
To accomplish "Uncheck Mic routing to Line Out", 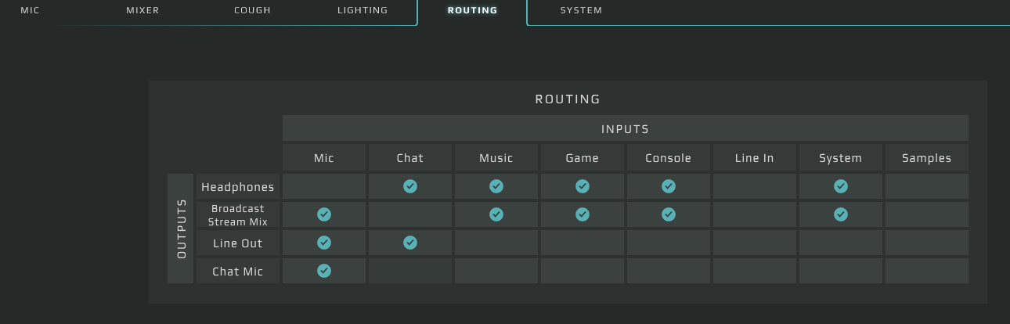I will tap(324, 243).
